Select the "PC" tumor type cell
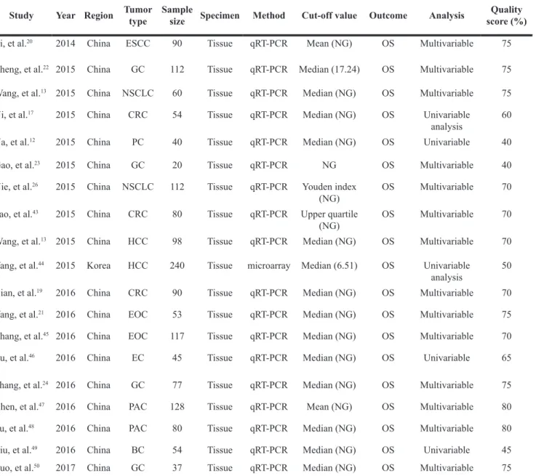Viewport: 536px width, 476px height. (137, 142)
